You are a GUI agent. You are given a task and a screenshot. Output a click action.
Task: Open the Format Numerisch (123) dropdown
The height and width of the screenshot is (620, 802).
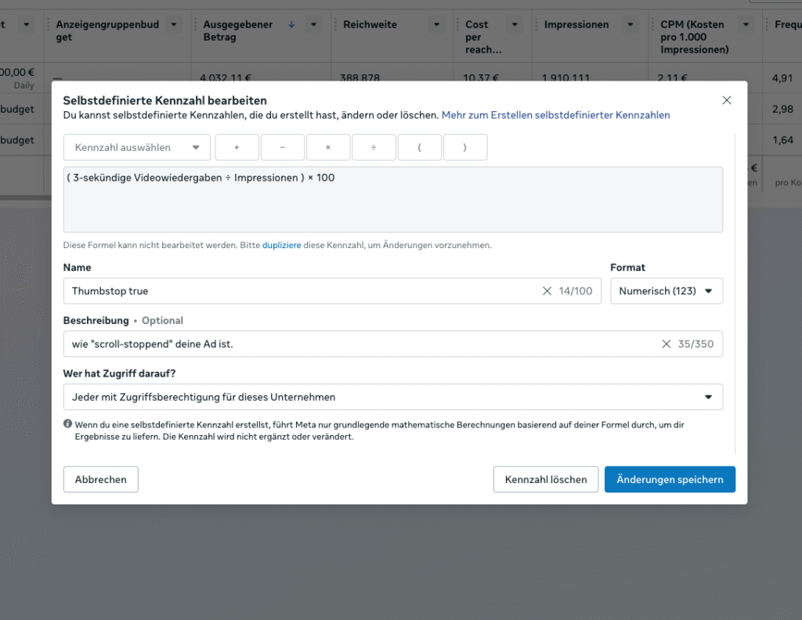666,291
